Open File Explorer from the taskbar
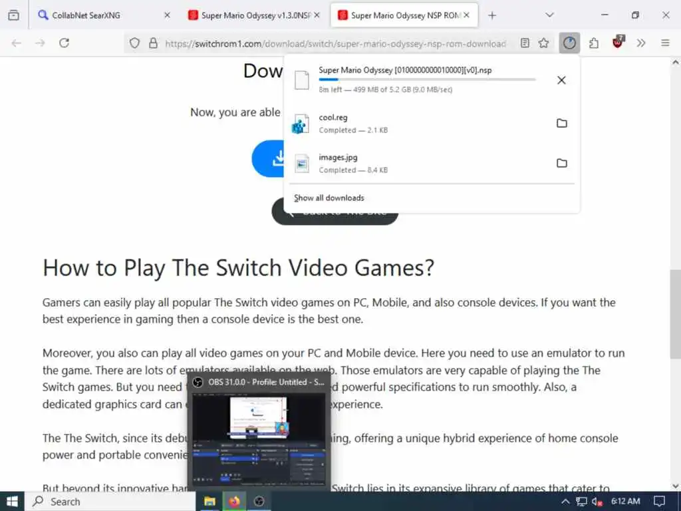This screenshot has width=681, height=511. pyautogui.click(x=209, y=502)
